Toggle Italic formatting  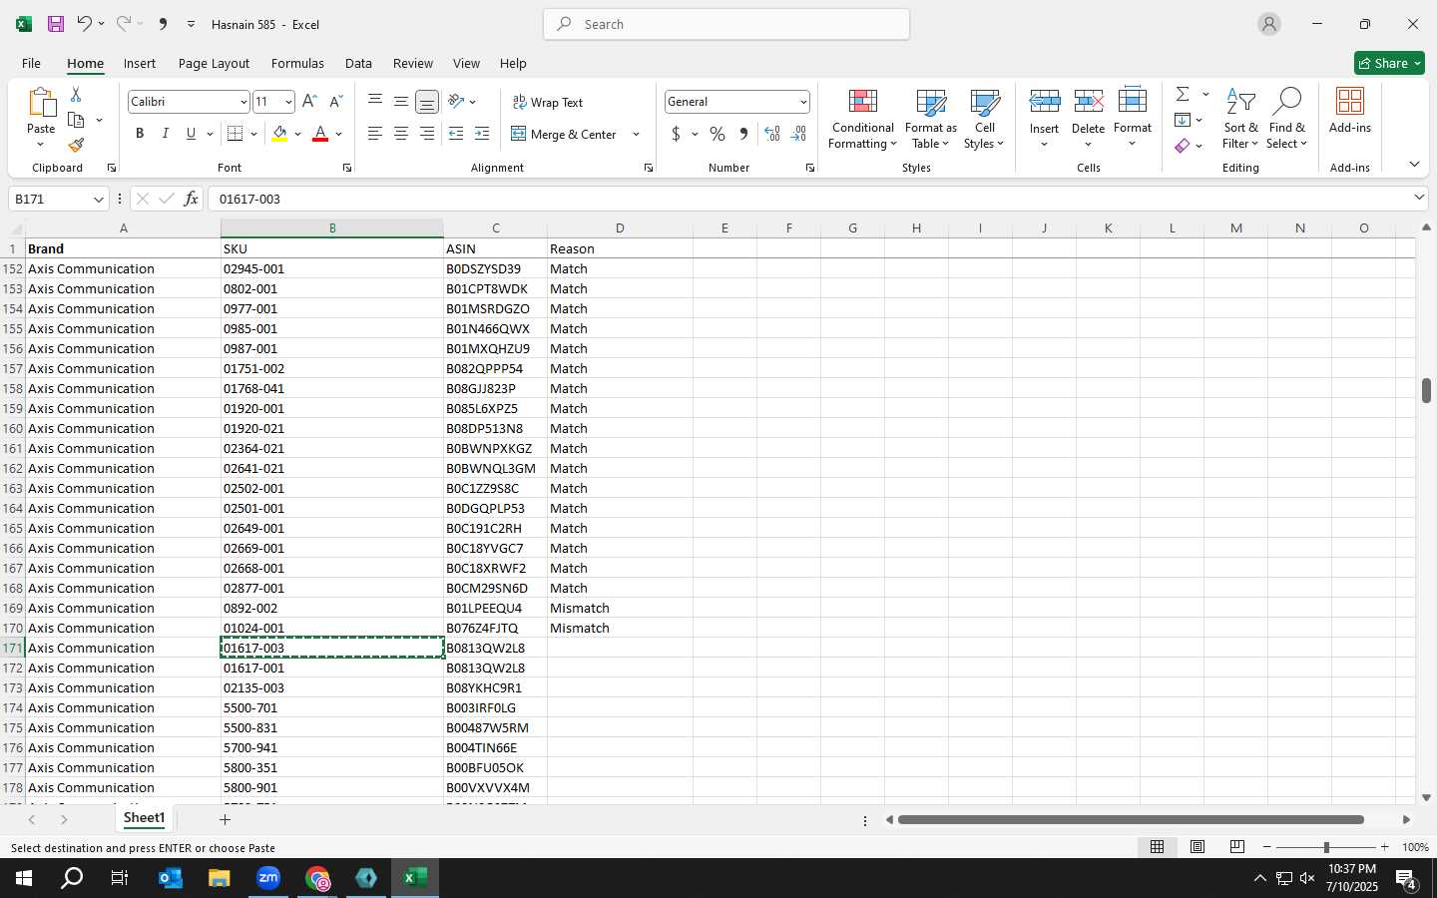pyautogui.click(x=166, y=134)
